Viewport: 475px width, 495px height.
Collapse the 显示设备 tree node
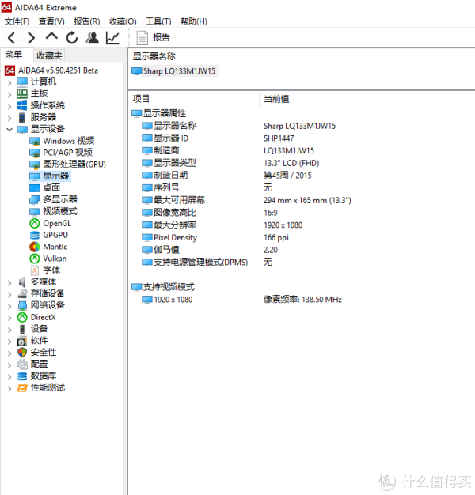[x=9, y=130]
